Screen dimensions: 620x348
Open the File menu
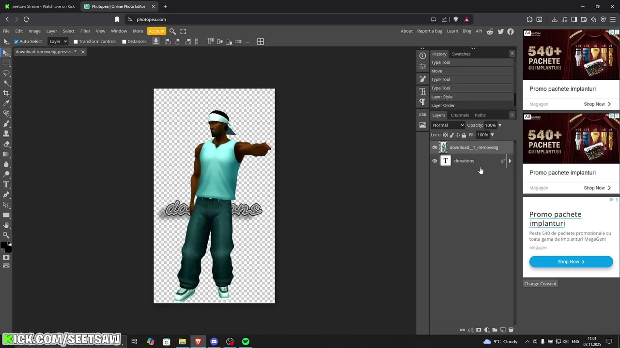tap(6, 31)
